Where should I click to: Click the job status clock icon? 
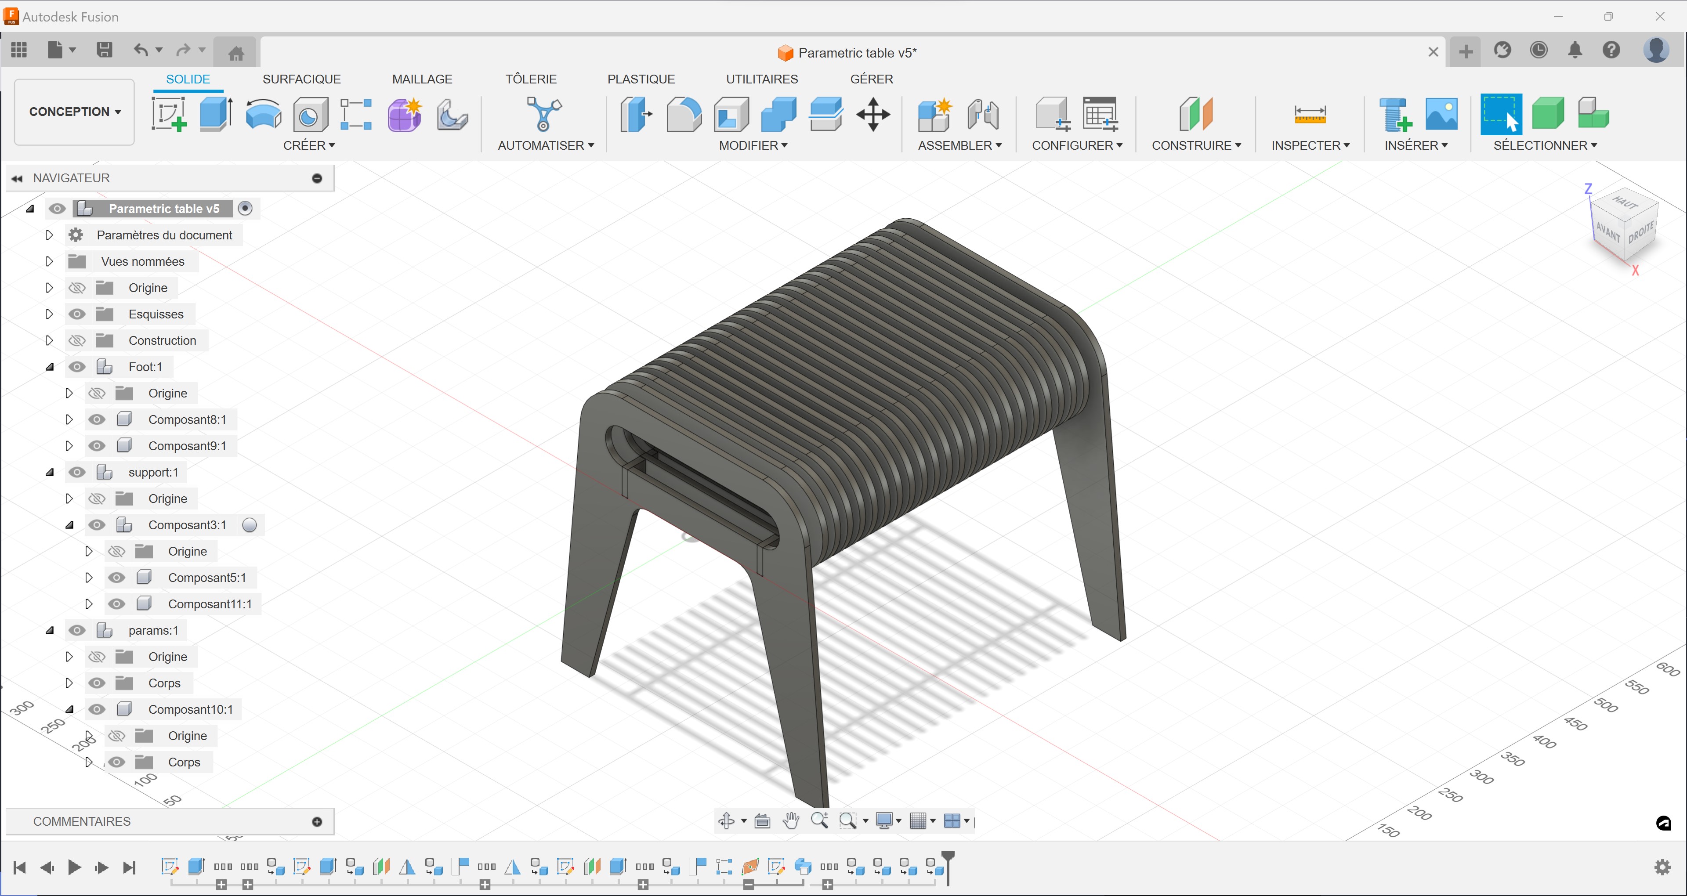pyautogui.click(x=1539, y=50)
